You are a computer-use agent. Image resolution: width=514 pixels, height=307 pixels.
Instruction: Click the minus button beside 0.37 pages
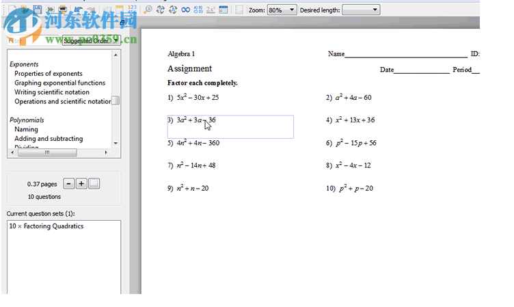point(68,184)
